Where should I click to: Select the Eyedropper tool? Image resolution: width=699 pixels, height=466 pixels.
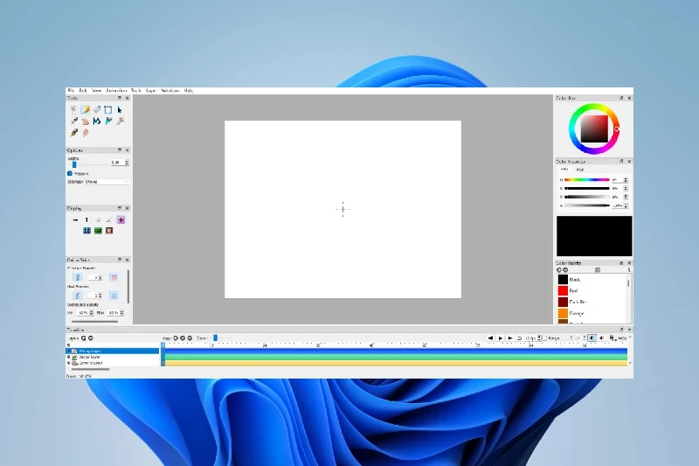point(120,122)
